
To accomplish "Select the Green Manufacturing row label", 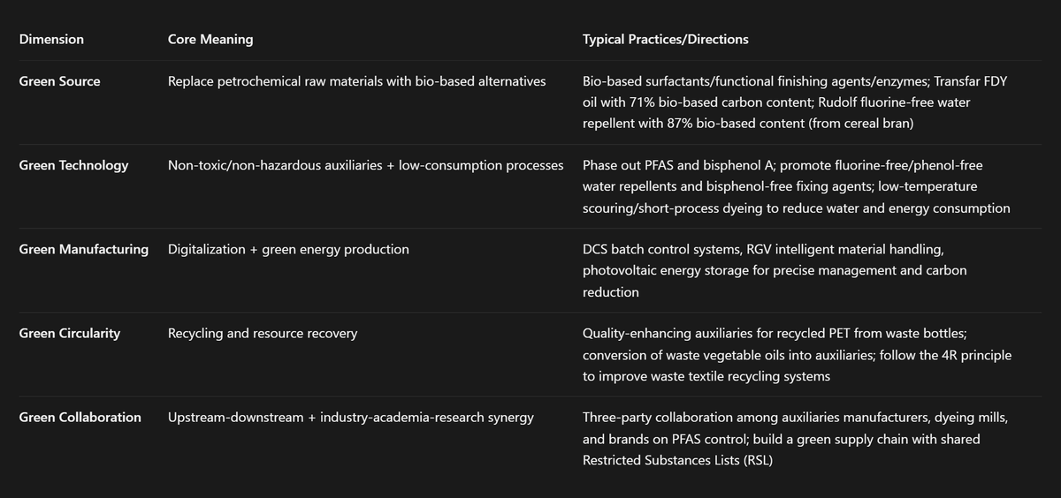I will point(84,249).
